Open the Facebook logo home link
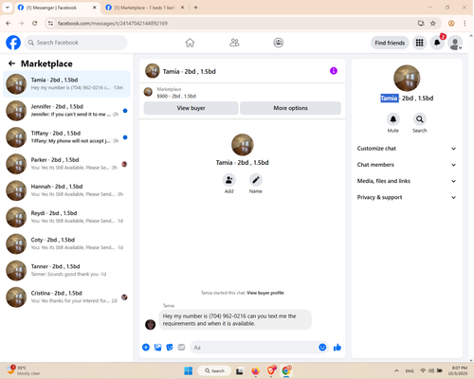This screenshot has width=474, height=379. [13, 43]
